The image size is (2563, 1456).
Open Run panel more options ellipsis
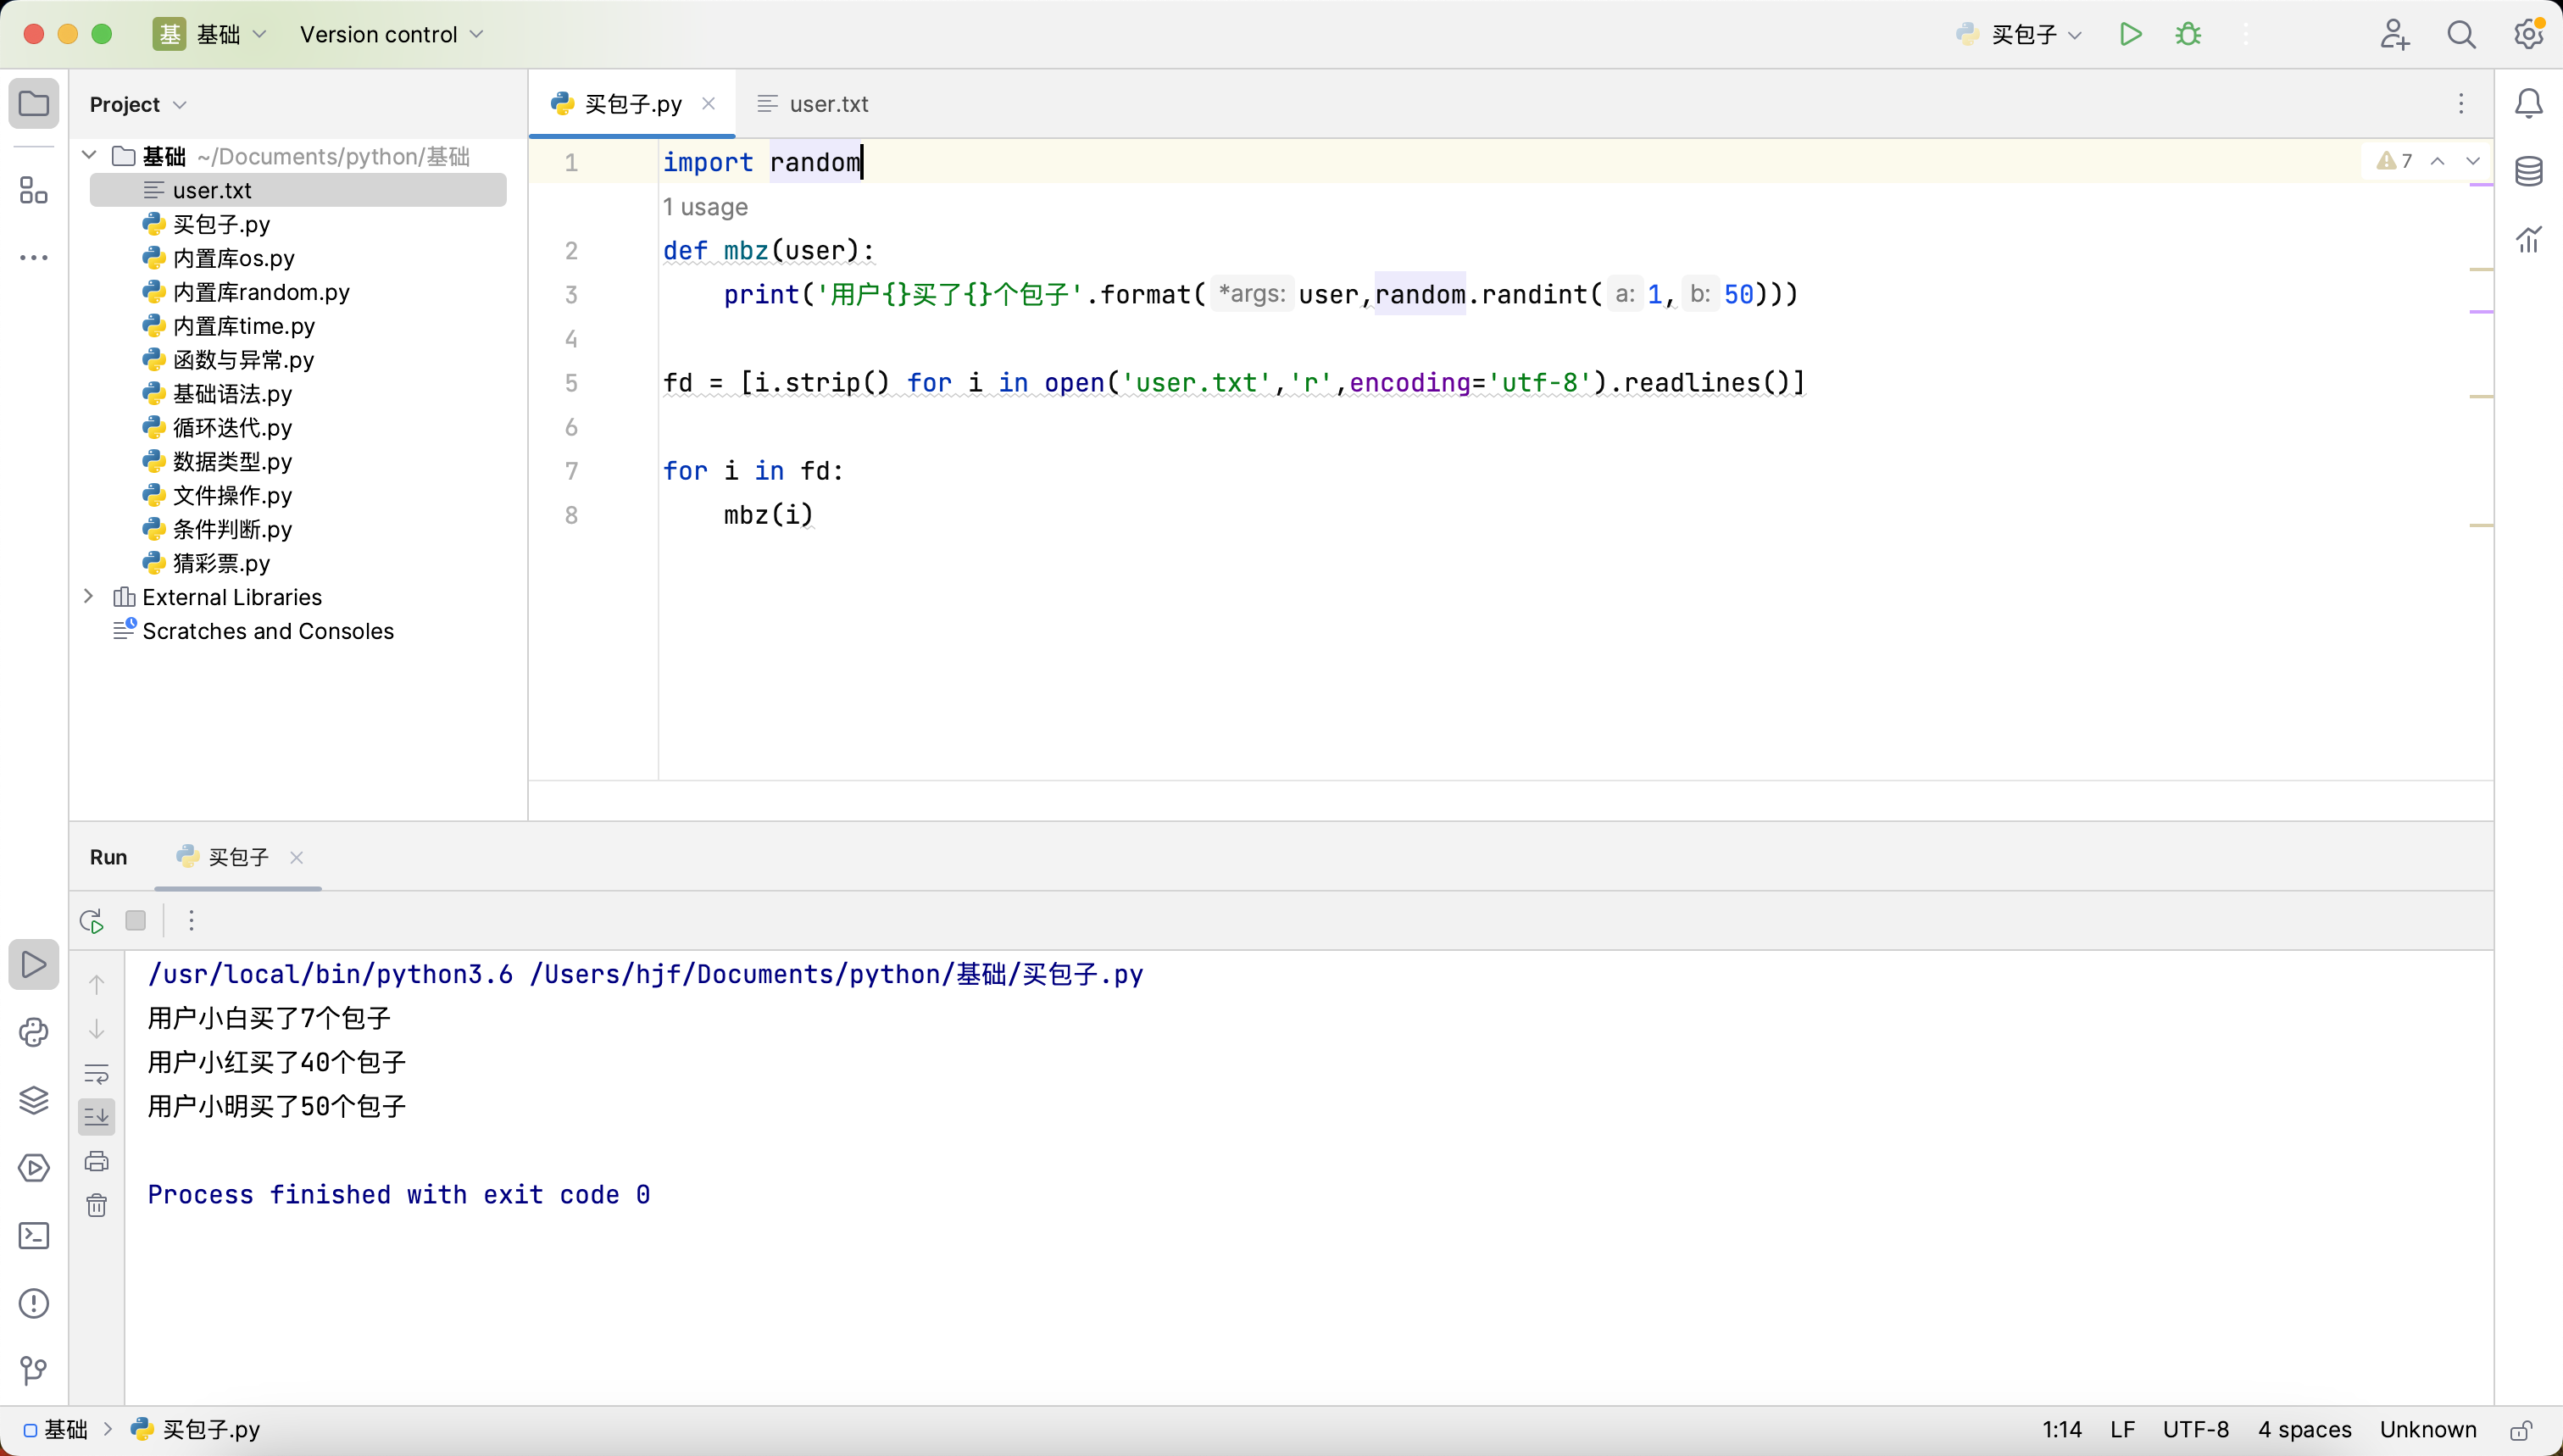pos(191,921)
